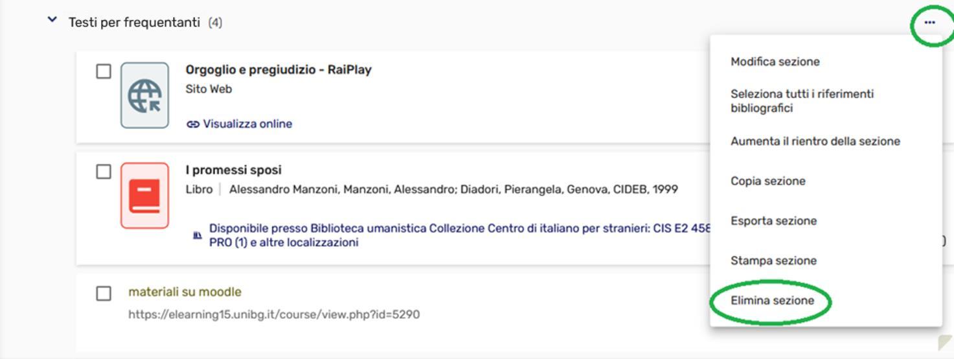This screenshot has width=954, height=359.
Task: Open the section three-dots options menu
Action: click(x=929, y=22)
